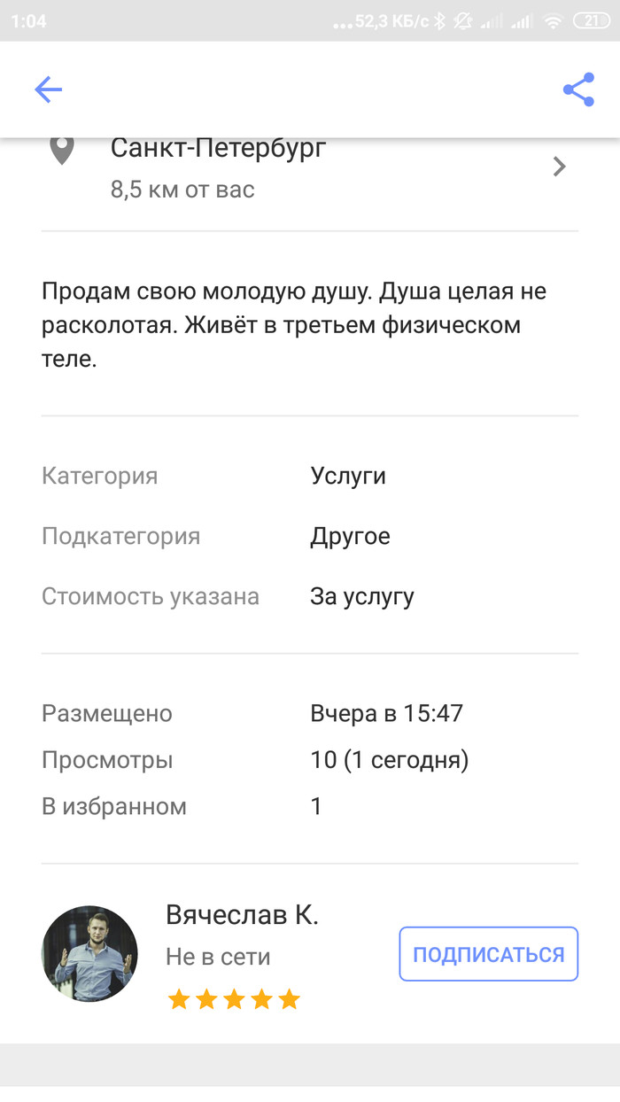Tap the Вчера в 15:47 posted date
Viewport: 620px width, 1102px height.
[386, 713]
